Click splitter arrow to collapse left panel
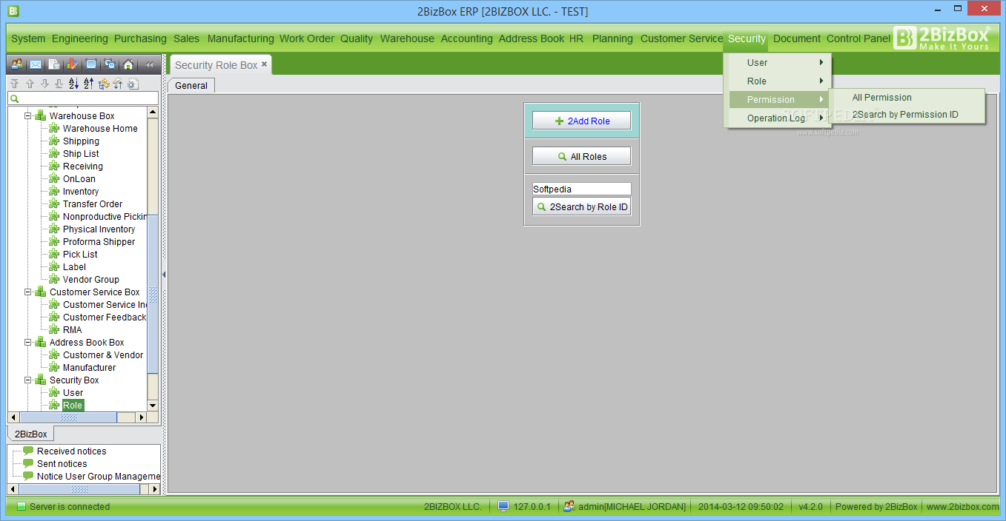Image resolution: width=1006 pixels, height=521 pixels. [x=164, y=275]
